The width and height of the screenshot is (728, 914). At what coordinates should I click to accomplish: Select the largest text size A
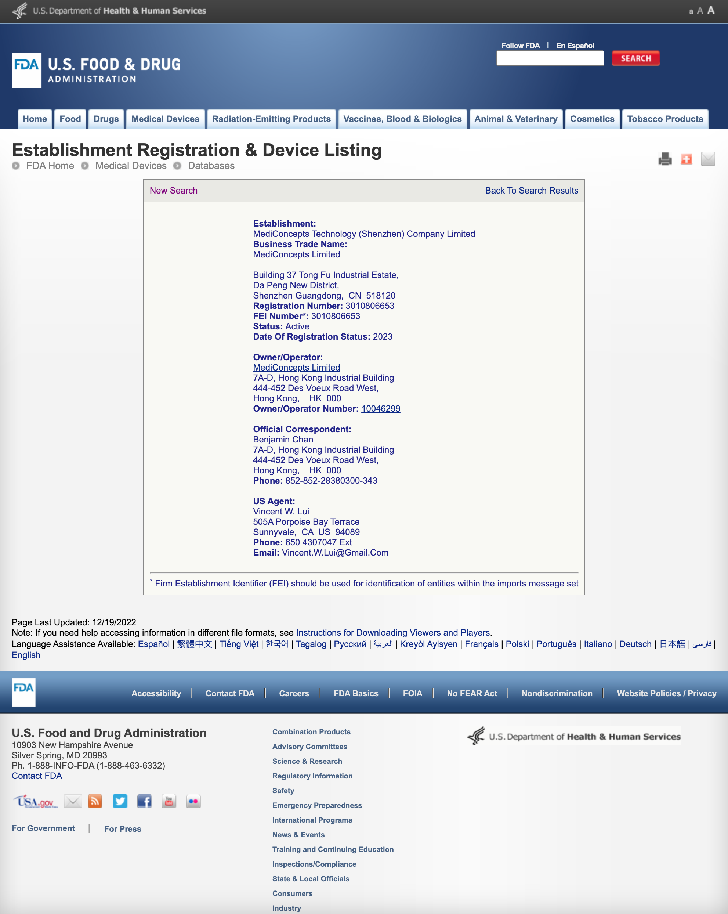(x=711, y=10)
